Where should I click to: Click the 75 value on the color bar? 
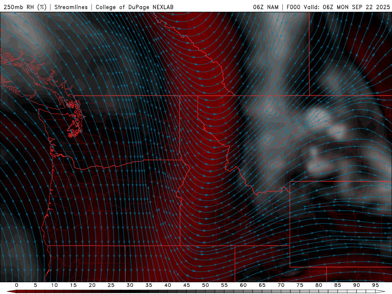click(300, 285)
